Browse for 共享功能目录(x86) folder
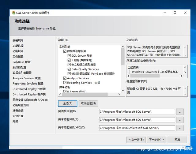This screenshot has height=154, width=196. [x=180, y=128]
